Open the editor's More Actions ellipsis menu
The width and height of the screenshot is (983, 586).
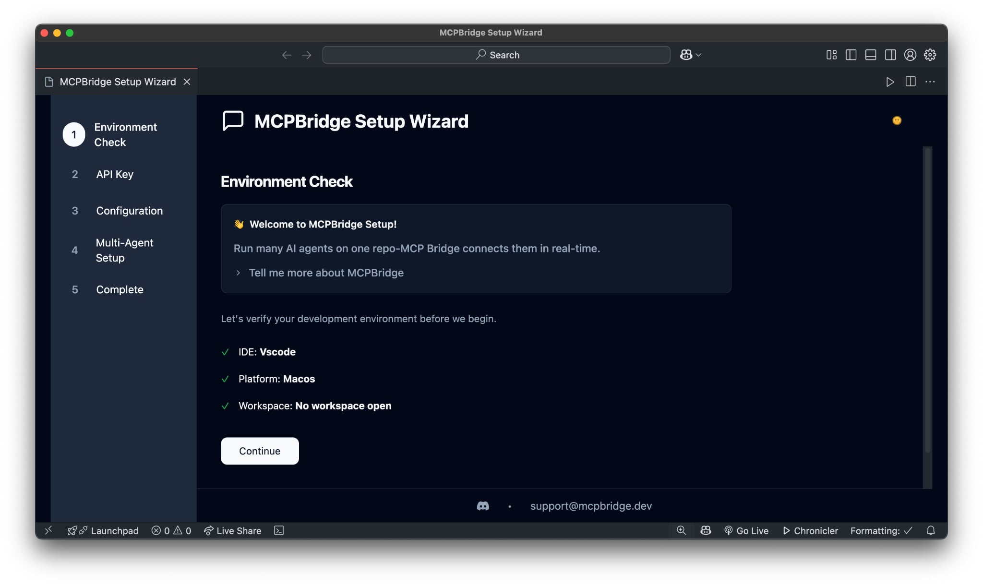pyautogui.click(x=930, y=82)
